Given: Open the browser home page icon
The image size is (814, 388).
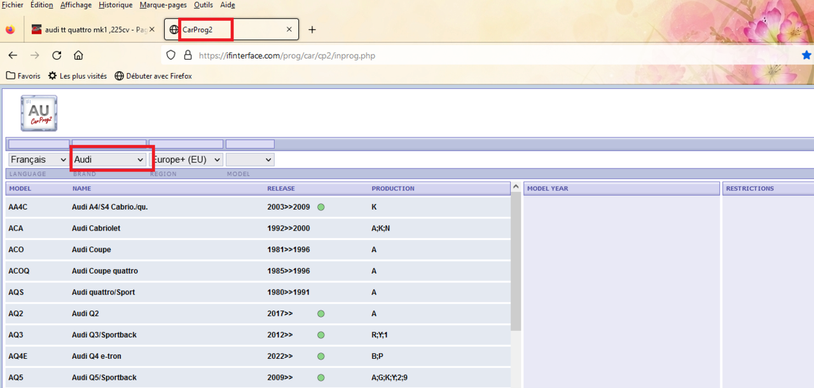Looking at the screenshot, I should [78, 55].
